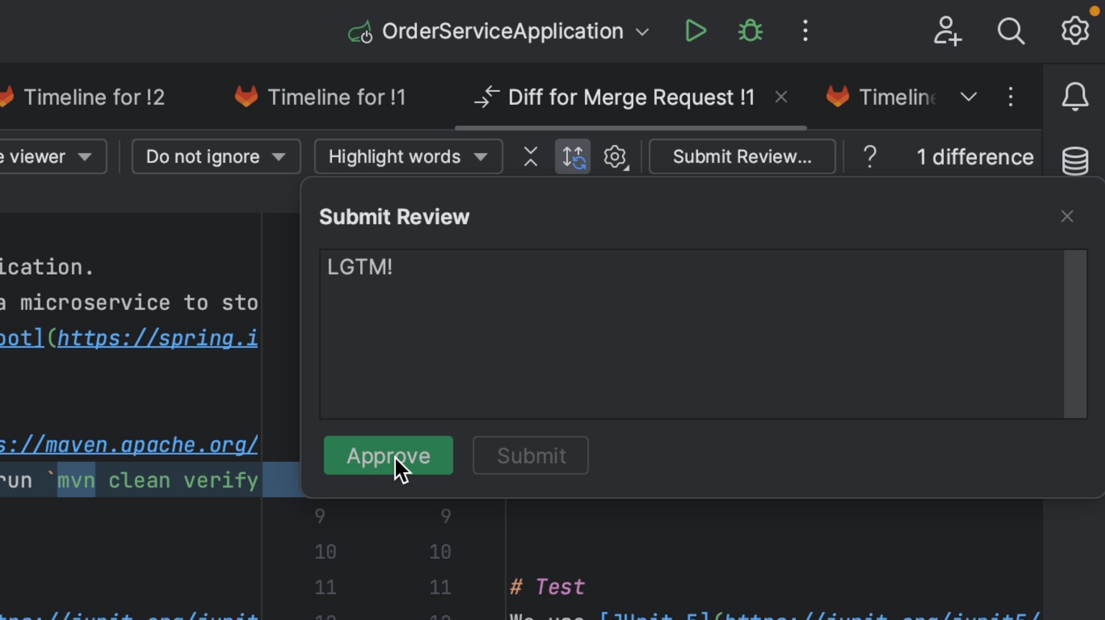
Task: Follow the maven.apache.org link
Action: tap(127, 444)
